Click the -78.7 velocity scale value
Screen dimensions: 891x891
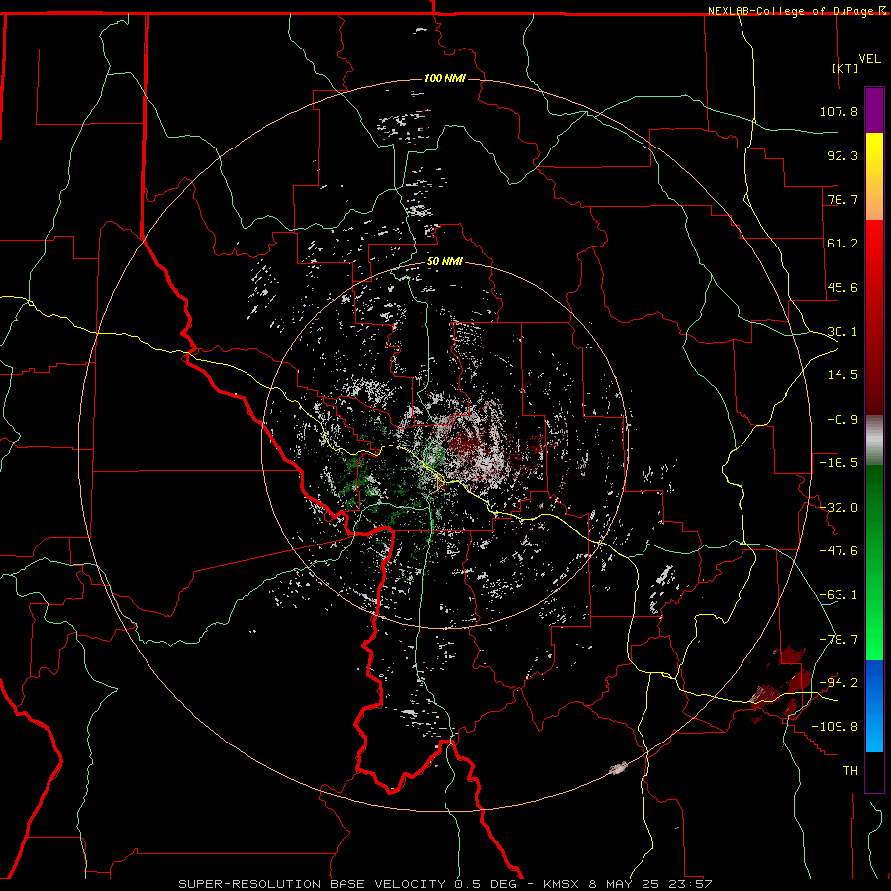[839, 640]
